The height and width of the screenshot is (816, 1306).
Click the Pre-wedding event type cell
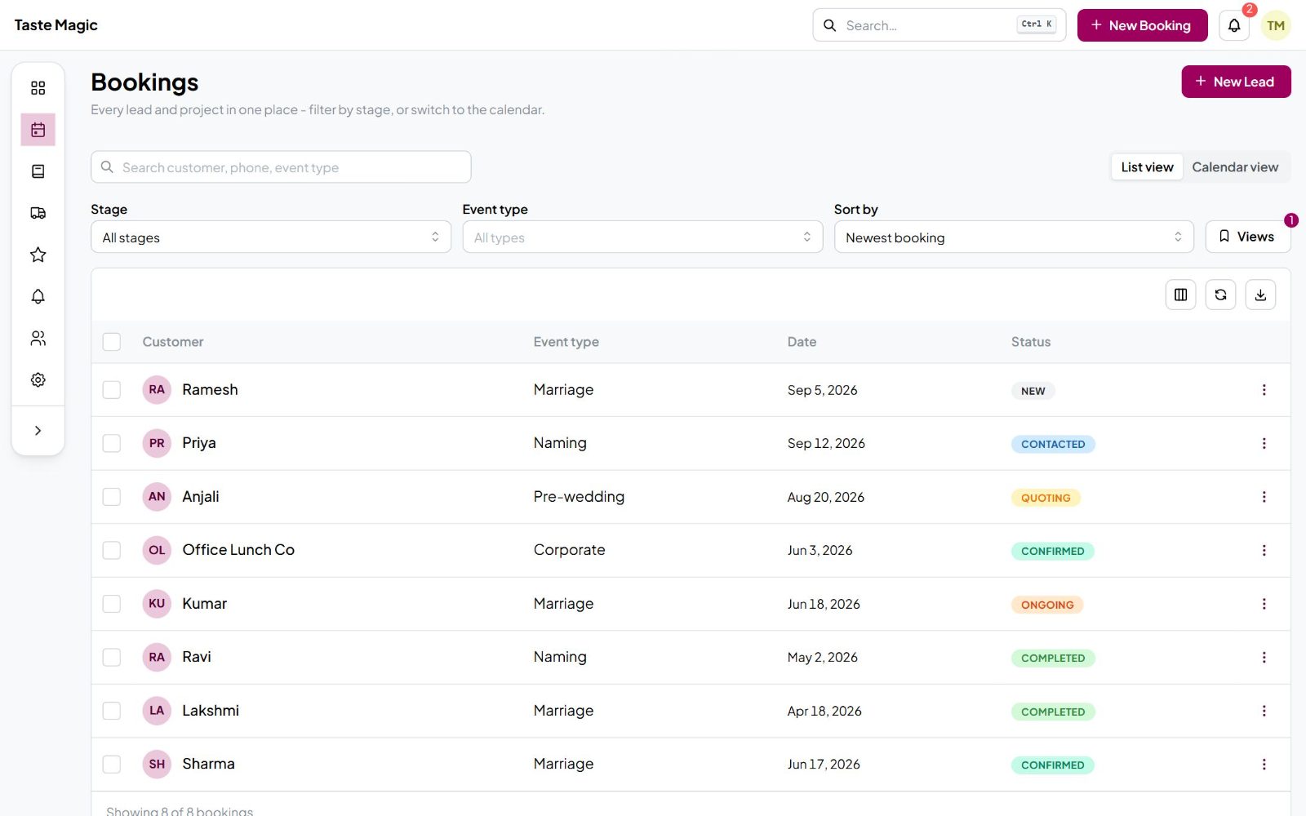(579, 497)
